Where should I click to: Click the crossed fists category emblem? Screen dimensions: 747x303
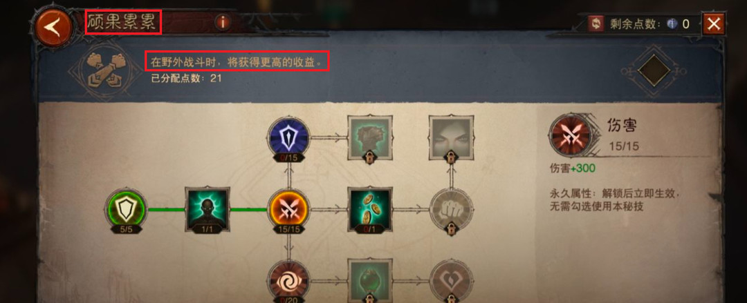100,70
